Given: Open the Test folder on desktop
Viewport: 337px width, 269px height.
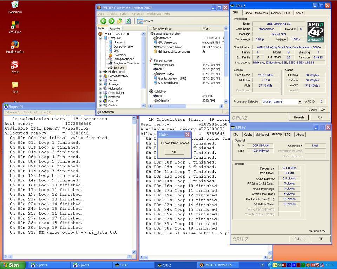Looking at the screenshot, I should pyautogui.click(x=15, y=87).
